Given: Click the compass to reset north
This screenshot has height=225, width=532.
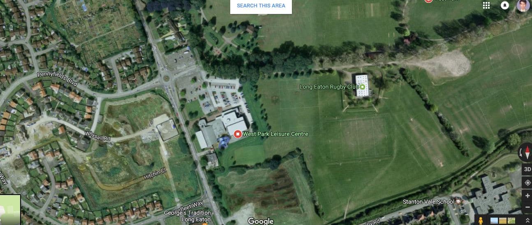Looking at the screenshot, I should point(526,153).
